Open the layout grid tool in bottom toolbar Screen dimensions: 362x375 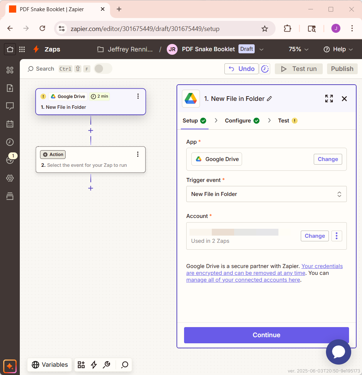81,365
